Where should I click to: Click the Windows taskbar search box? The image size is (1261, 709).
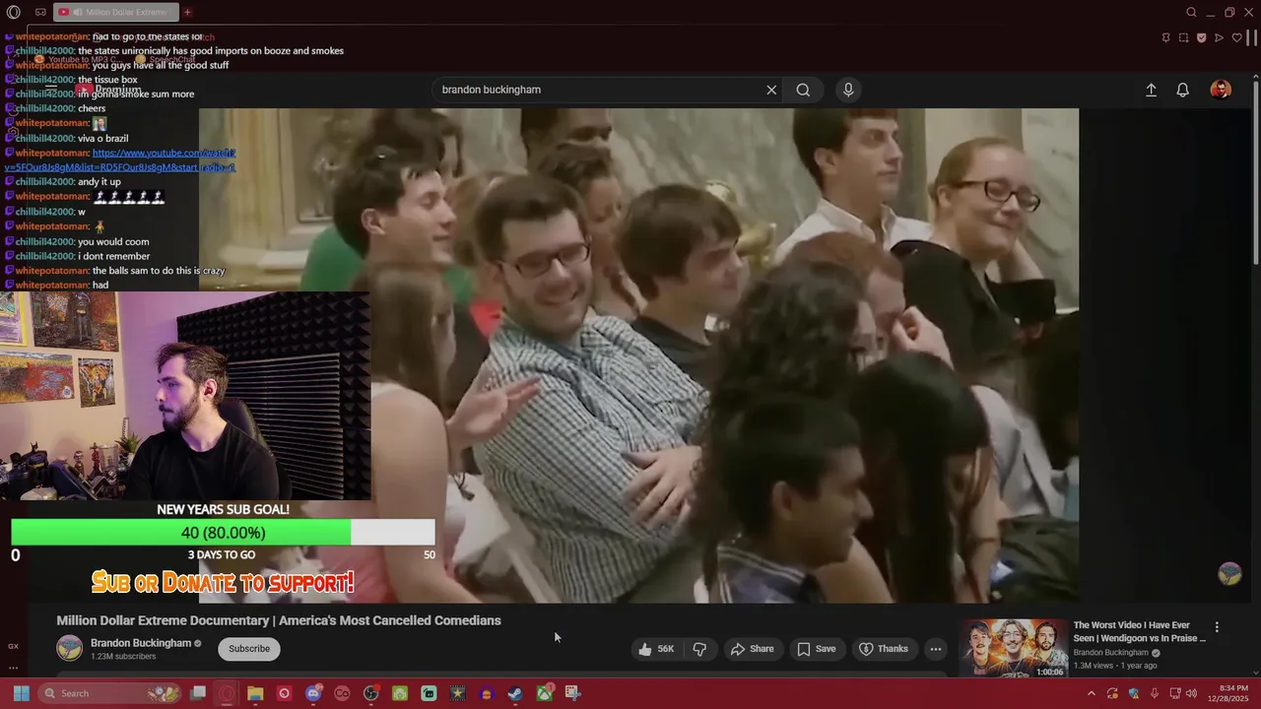[110, 693]
